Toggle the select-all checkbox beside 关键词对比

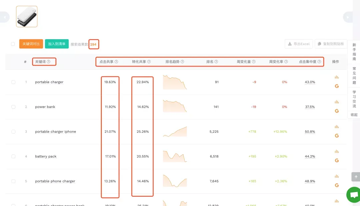pyautogui.click(x=13, y=44)
